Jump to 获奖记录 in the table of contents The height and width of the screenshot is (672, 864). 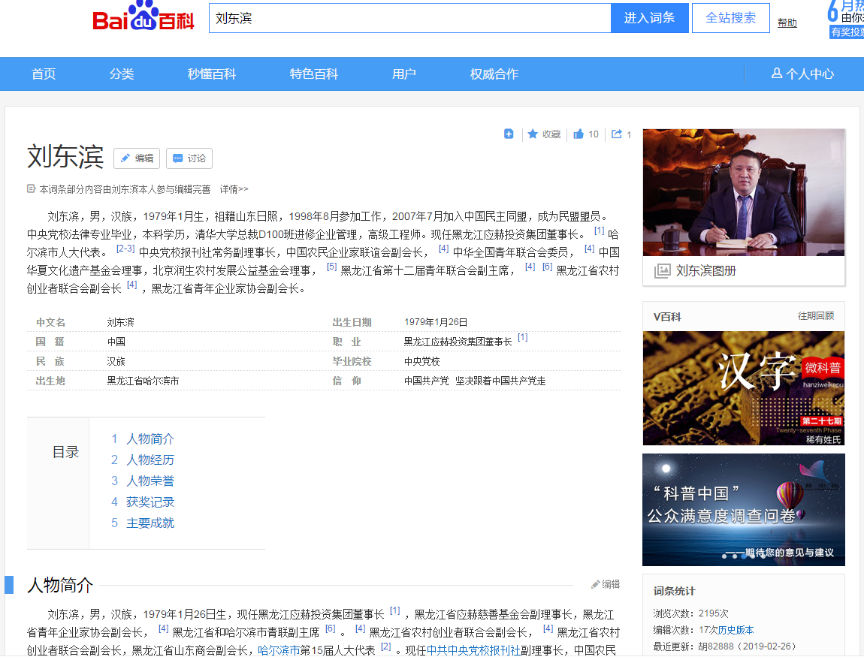pos(150,502)
